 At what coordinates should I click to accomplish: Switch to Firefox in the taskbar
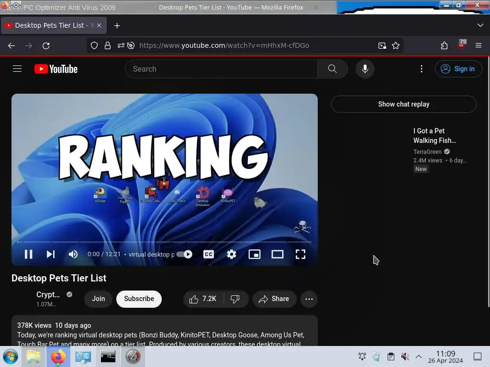coord(58,356)
